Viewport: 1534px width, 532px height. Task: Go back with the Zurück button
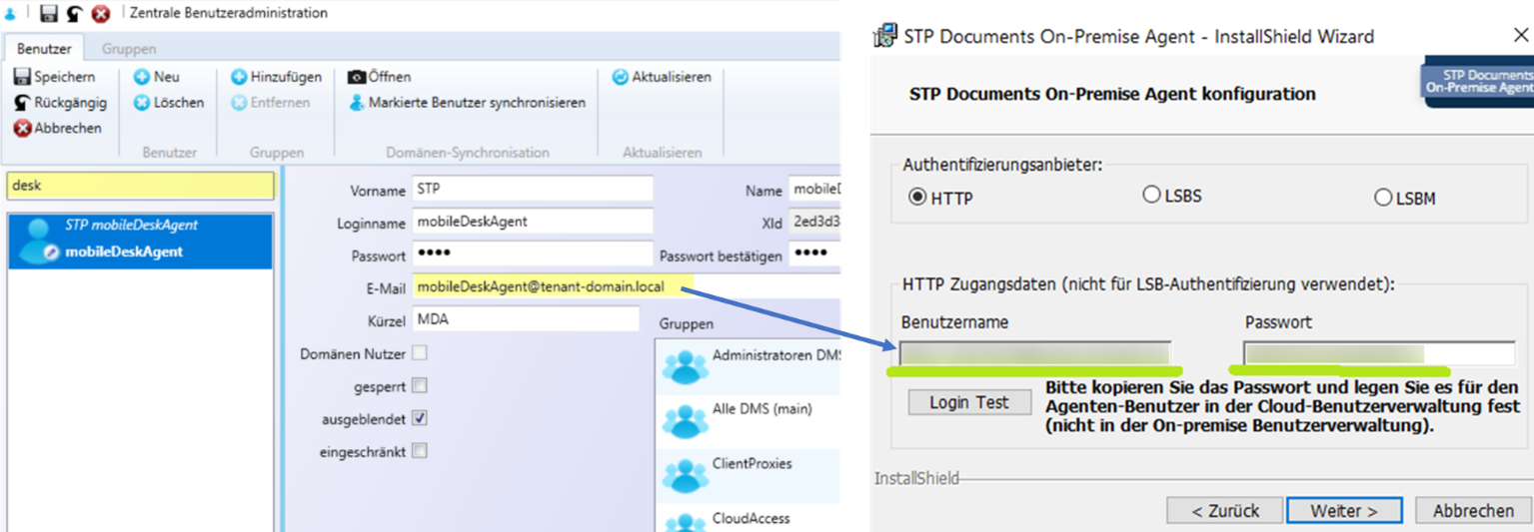[1225, 510]
